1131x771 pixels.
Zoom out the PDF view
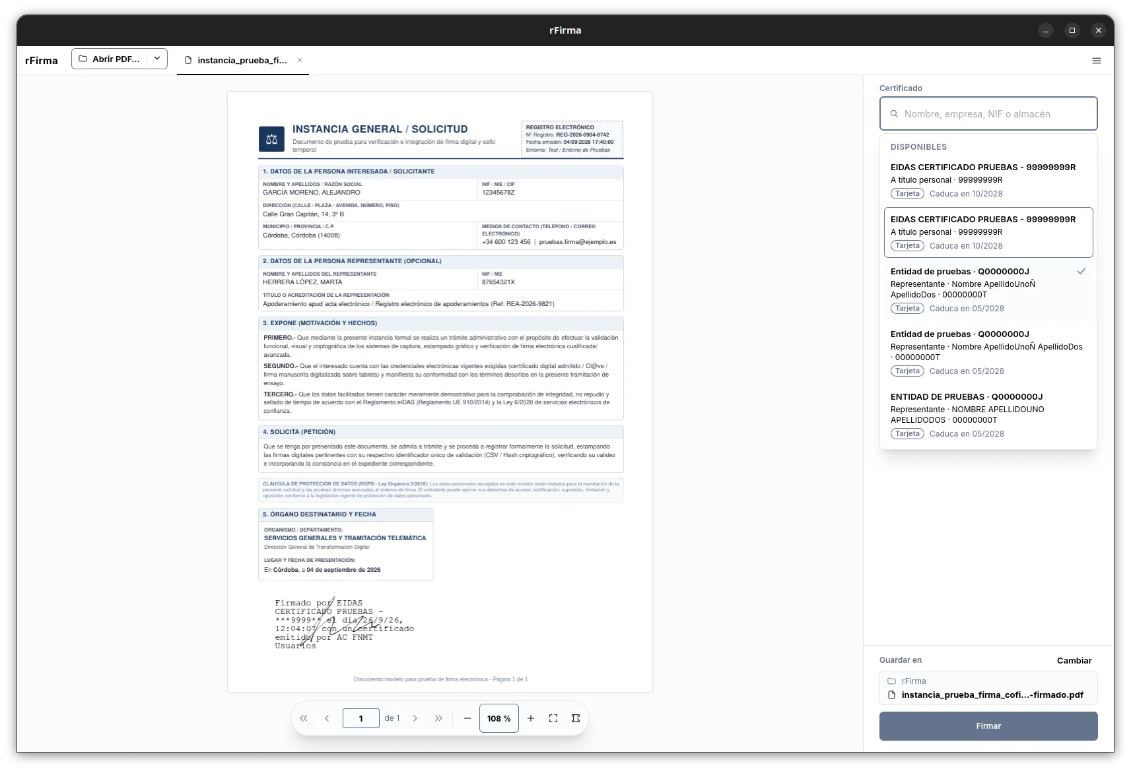click(x=467, y=718)
